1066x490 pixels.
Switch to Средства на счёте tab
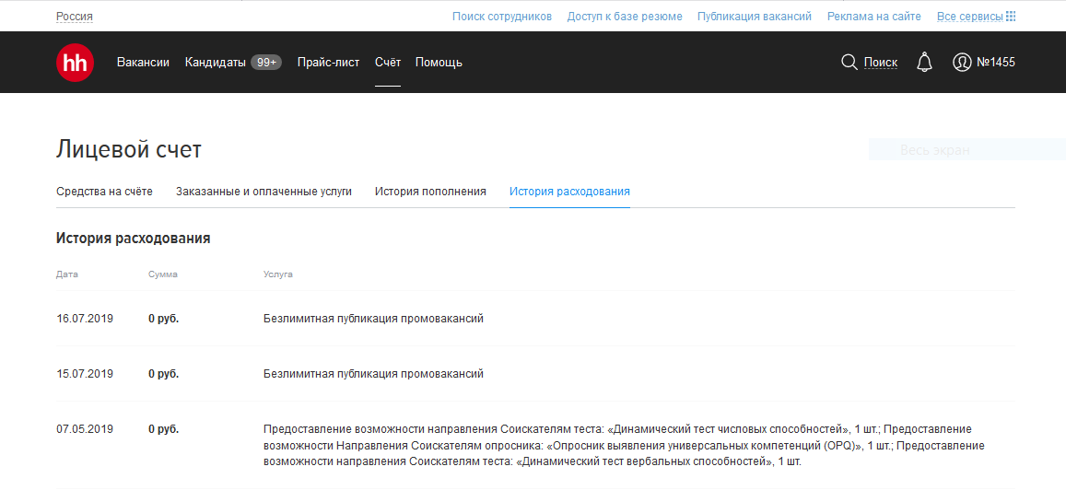coord(104,192)
